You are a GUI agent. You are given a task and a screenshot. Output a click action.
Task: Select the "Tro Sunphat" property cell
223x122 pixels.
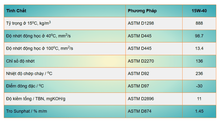click(x=27, y=111)
